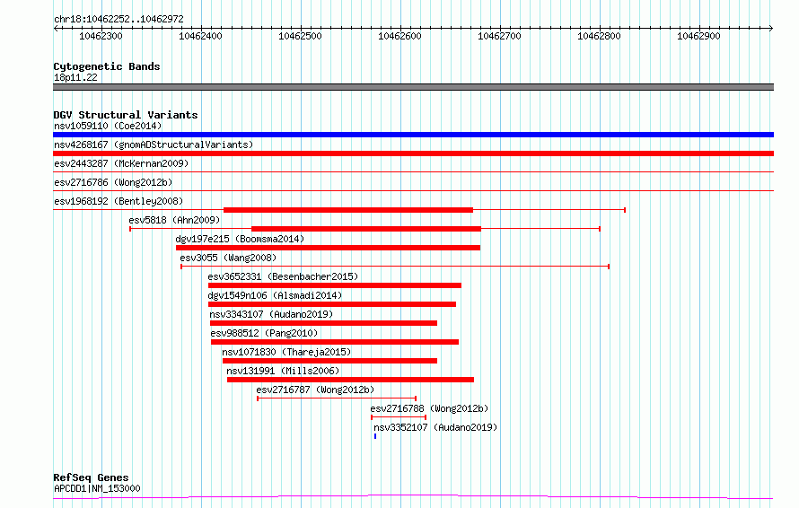Viewport: 799px width, 508px height.
Task: Click the DGV Structural Variants track title
Action: 126,115
